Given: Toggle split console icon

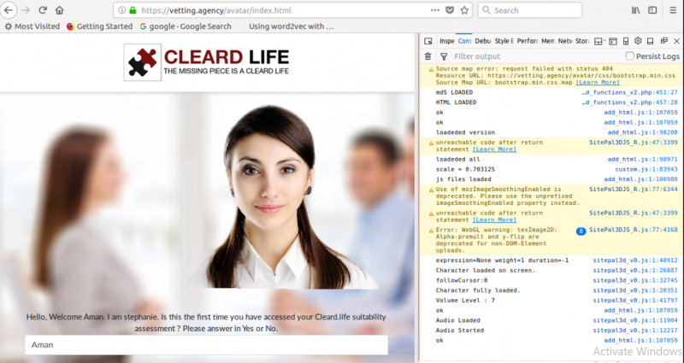Looking at the screenshot, I should [613, 41].
